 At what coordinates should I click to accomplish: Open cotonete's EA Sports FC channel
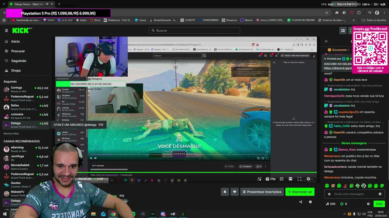(x=26, y=116)
